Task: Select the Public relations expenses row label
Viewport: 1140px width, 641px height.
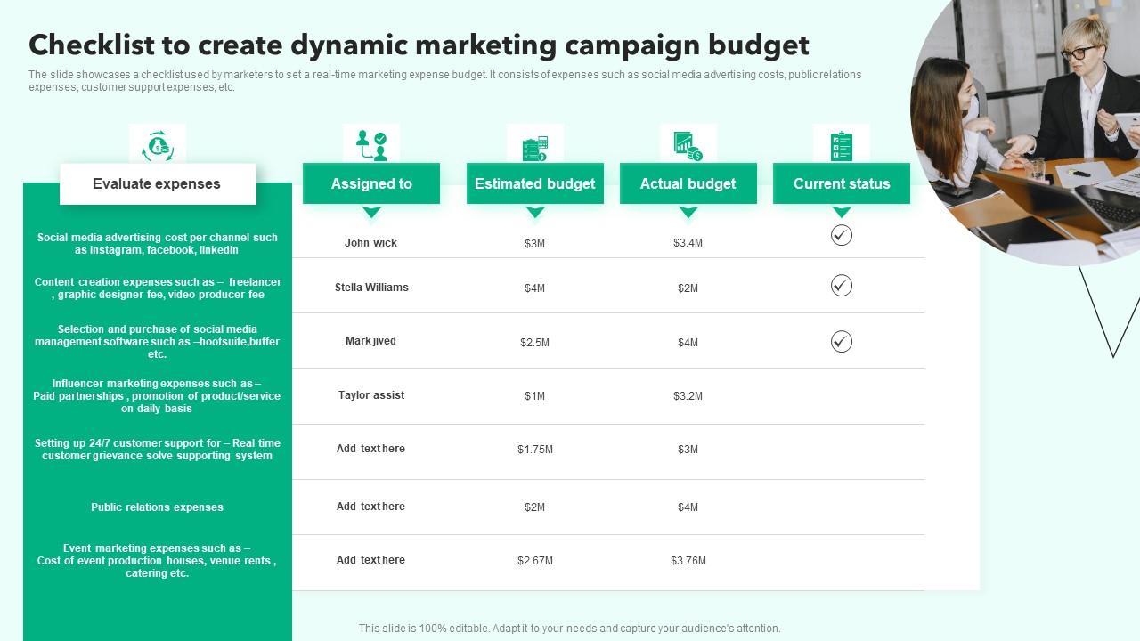Action: (157, 507)
